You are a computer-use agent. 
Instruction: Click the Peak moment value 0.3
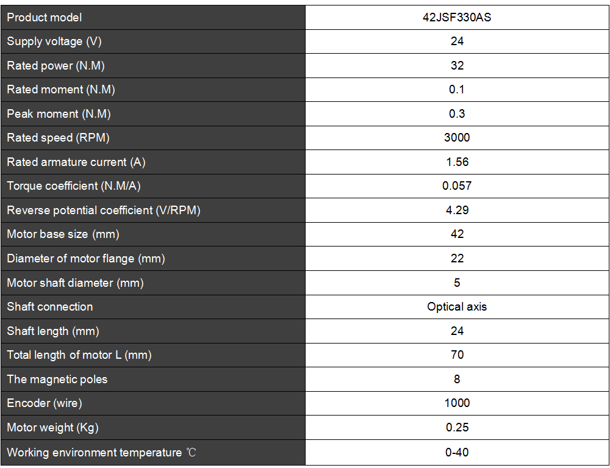457,113
